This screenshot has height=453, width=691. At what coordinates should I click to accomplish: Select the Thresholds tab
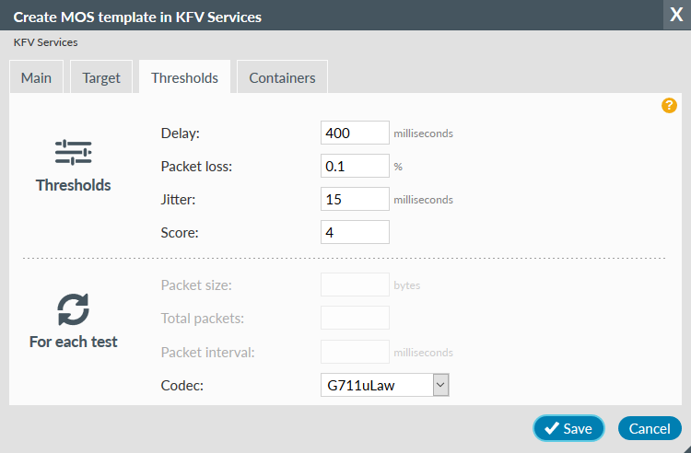[x=184, y=78]
